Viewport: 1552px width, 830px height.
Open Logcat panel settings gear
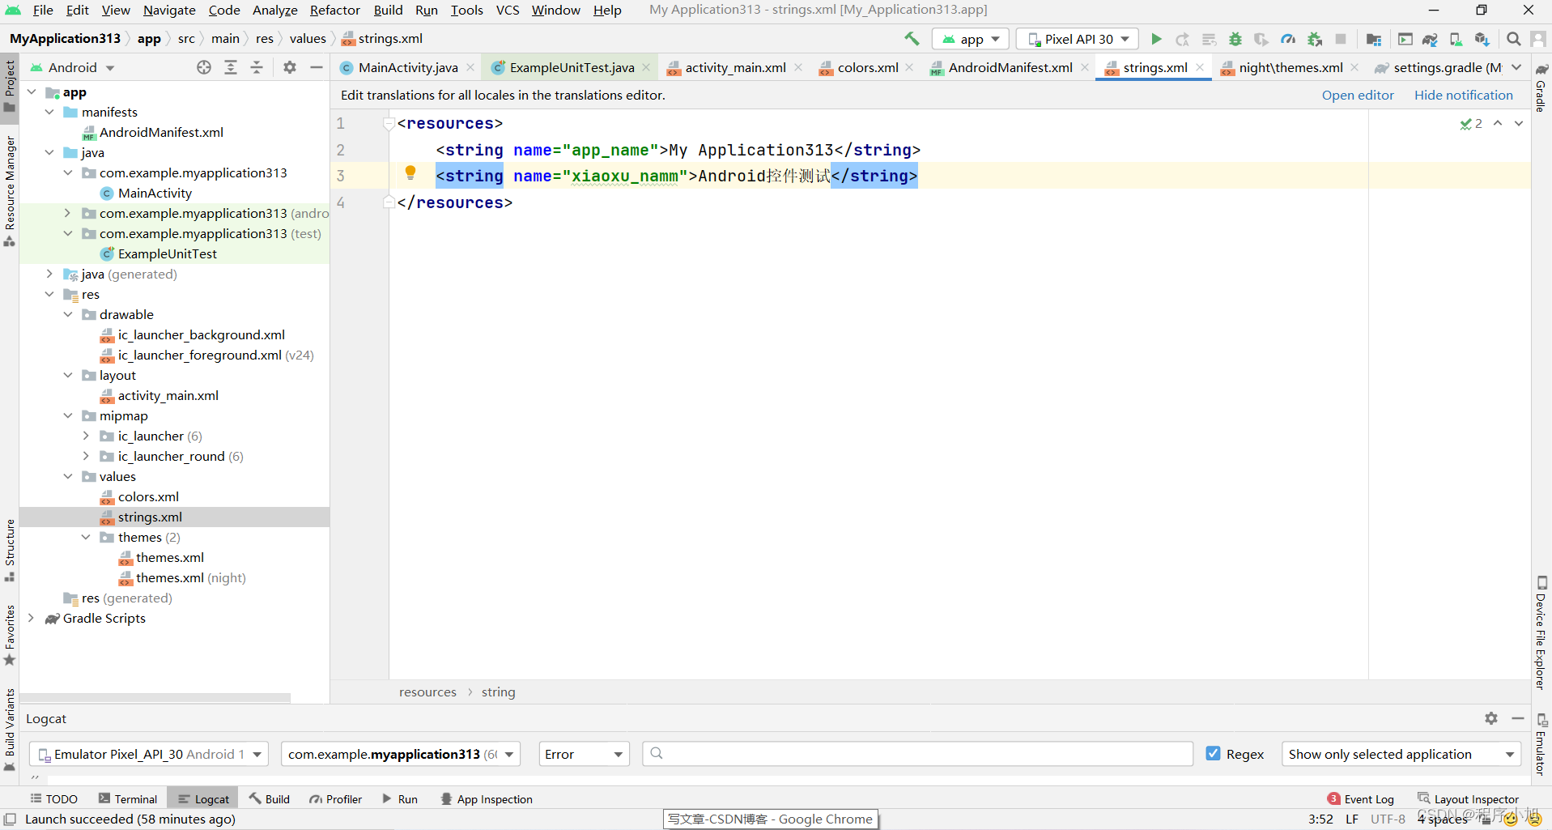pos(1491,718)
